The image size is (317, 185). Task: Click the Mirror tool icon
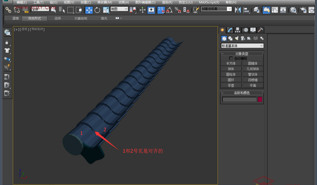point(238,10)
